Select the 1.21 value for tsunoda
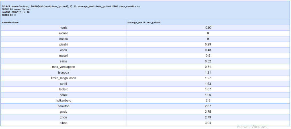The width and height of the screenshot is (291, 129). point(208,72)
